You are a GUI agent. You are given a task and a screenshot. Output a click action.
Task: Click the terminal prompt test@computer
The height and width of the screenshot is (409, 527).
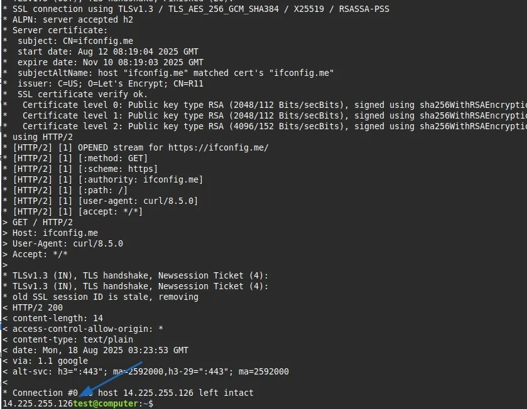point(106,403)
